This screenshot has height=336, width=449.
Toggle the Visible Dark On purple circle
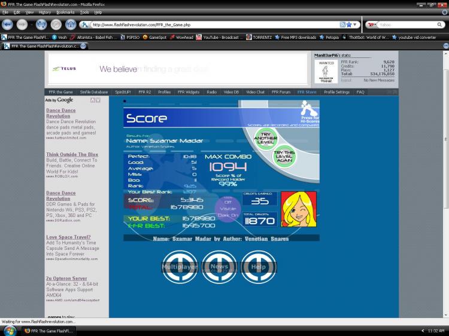[227, 209]
